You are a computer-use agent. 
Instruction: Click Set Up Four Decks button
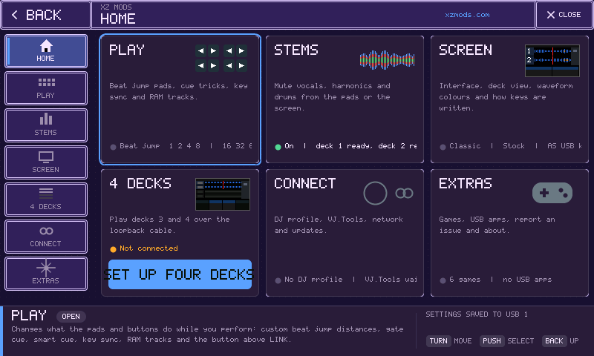(x=180, y=274)
